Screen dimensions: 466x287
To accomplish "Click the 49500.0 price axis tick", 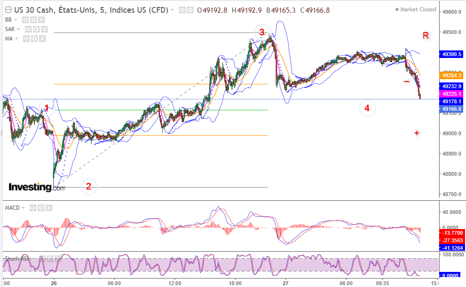I will click(452, 33).
